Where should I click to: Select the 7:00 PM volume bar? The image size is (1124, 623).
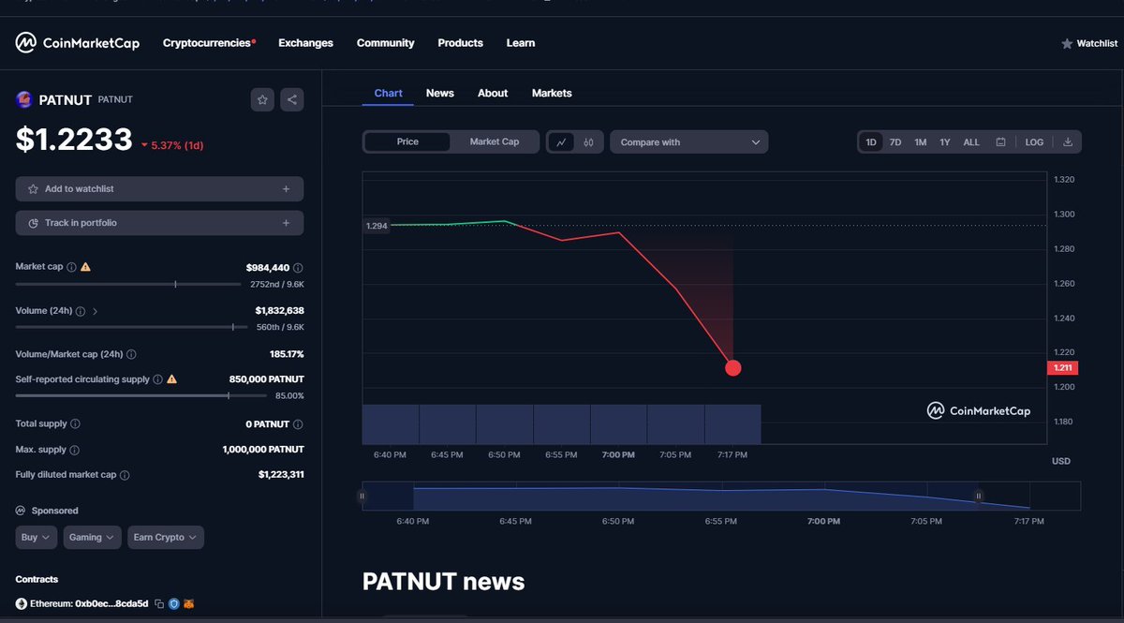(x=618, y=423)
